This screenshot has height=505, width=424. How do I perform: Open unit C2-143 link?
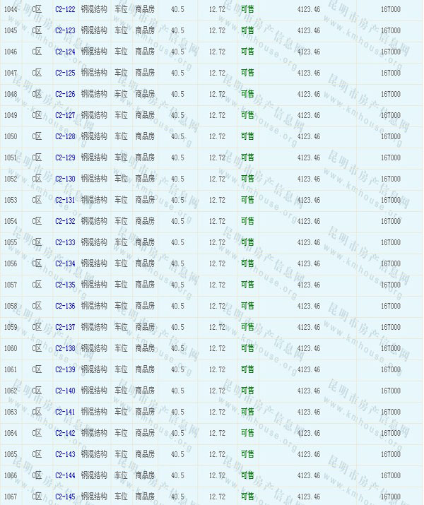coord(65,455)
